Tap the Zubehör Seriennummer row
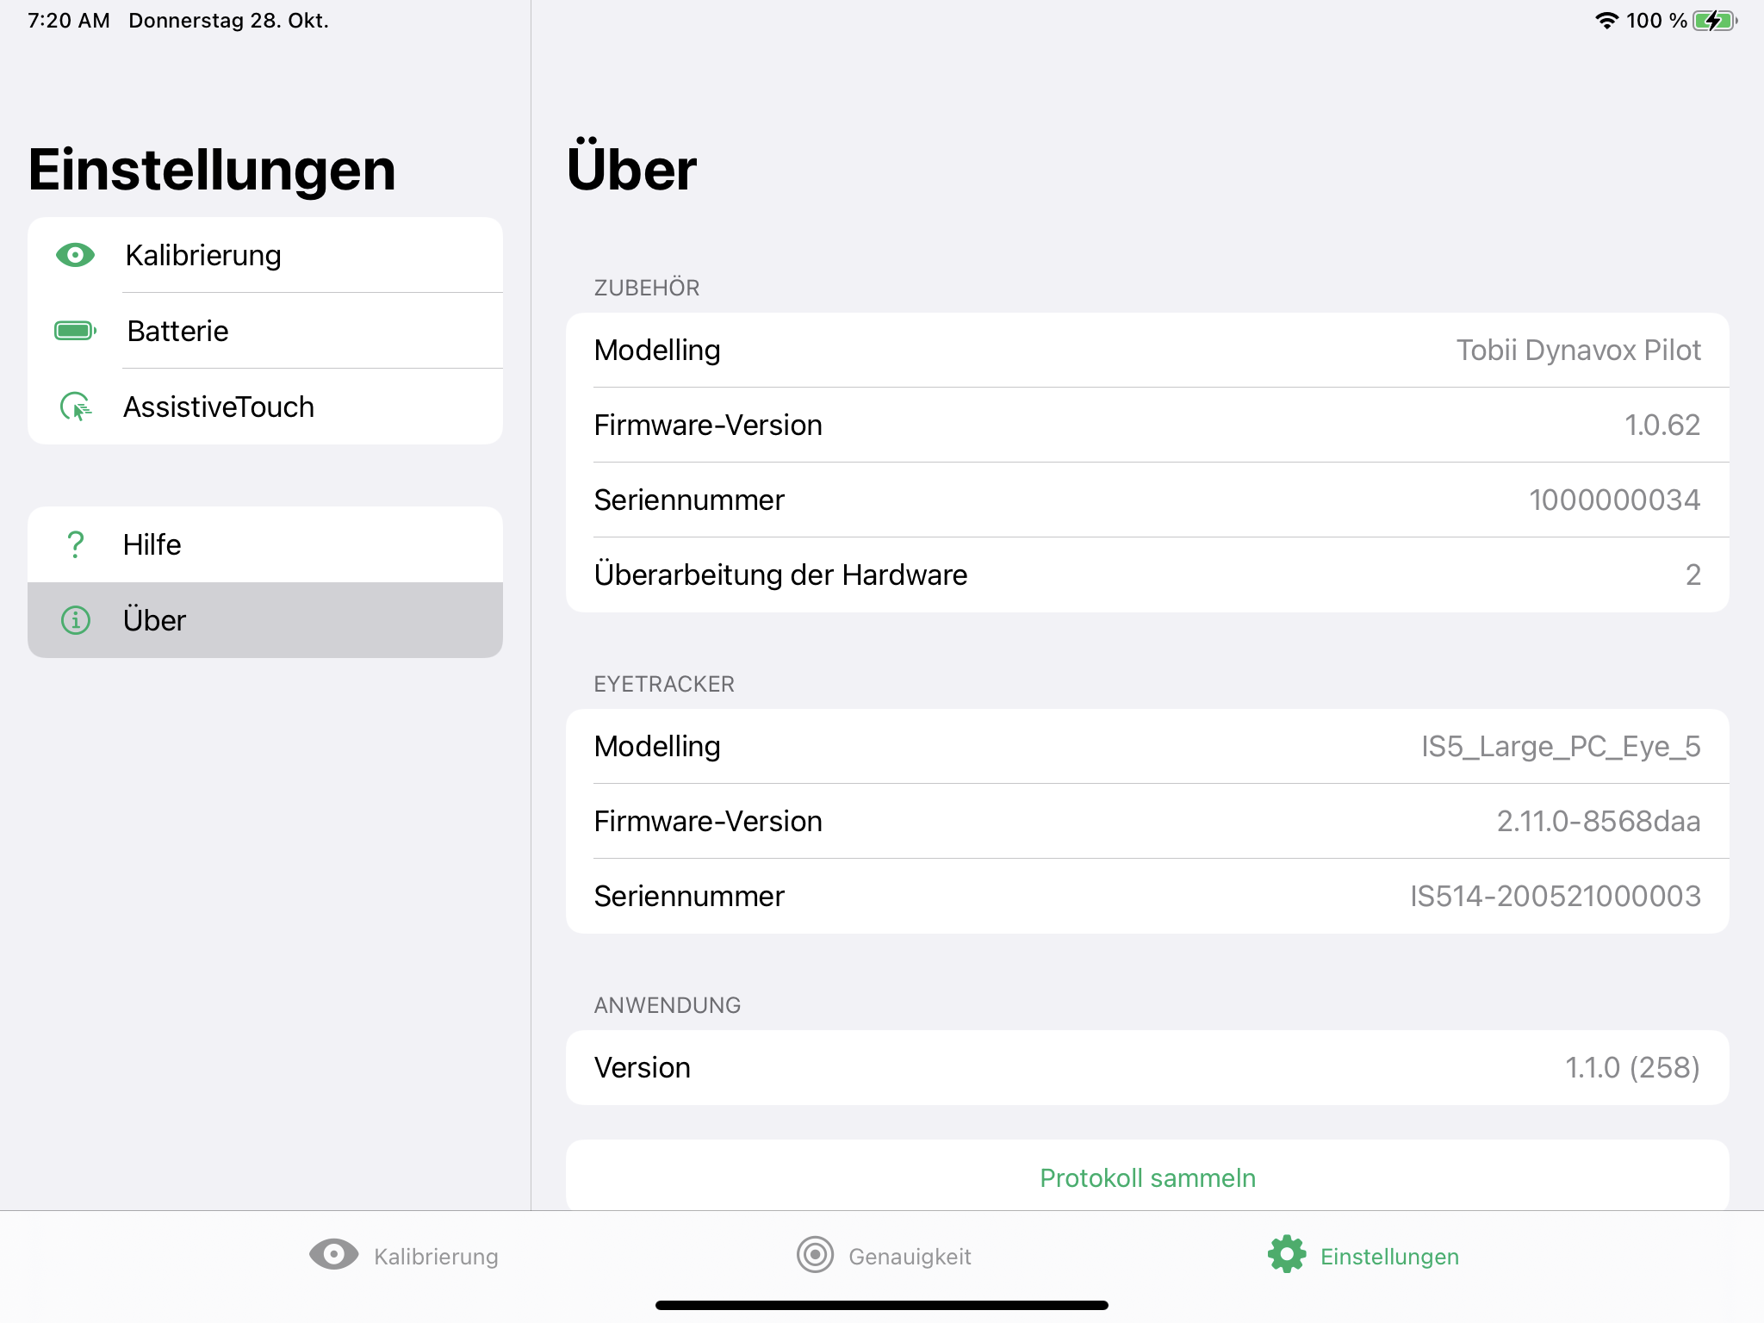This screenshot has width=1764, height=1323. coord(1146,500)
